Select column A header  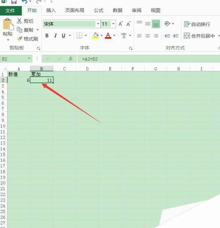click(x=18, y=69)
